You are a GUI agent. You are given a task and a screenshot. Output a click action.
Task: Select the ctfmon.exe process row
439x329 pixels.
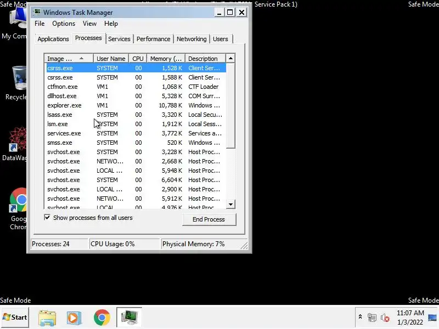point(136,87)
